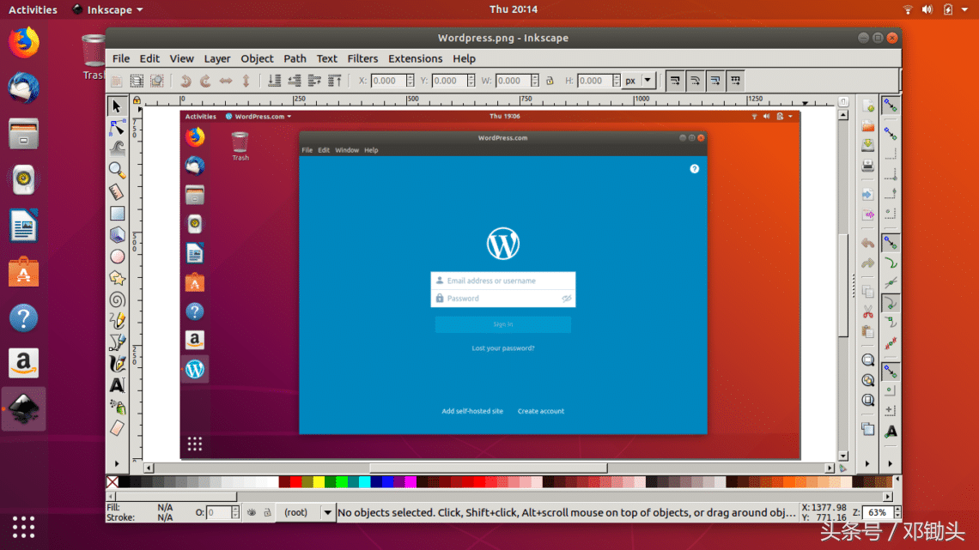This screenshot has width=979, height=550.
Task: Select the Ellipse circle tool
Action: pyautogui.click(x=117, y=257)
